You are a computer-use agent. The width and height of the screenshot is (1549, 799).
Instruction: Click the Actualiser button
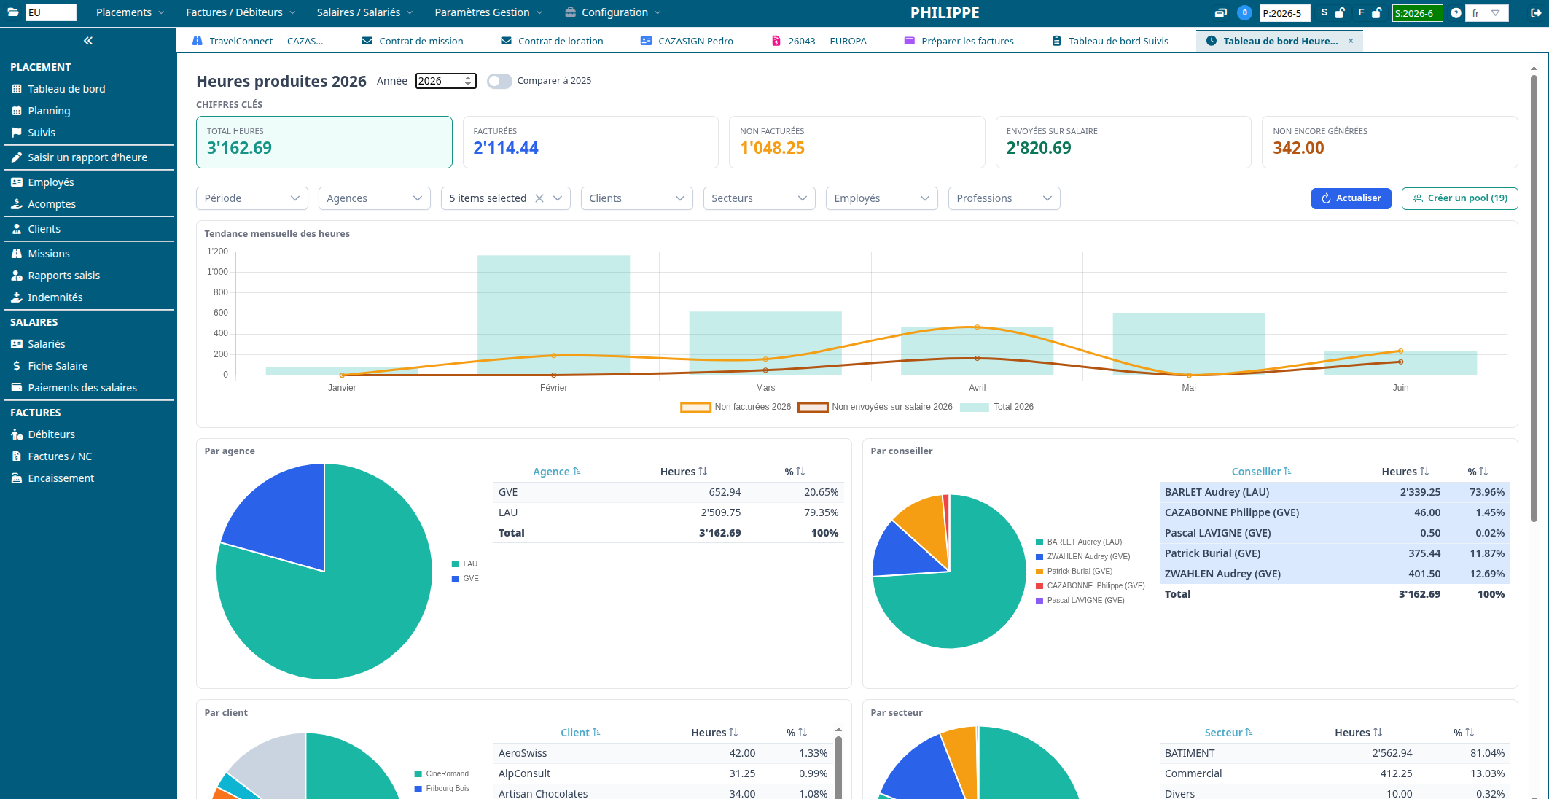tap(1351, 198)
